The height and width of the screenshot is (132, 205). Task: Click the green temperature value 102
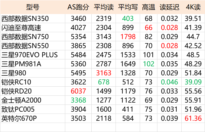click(x=149, y=64)
